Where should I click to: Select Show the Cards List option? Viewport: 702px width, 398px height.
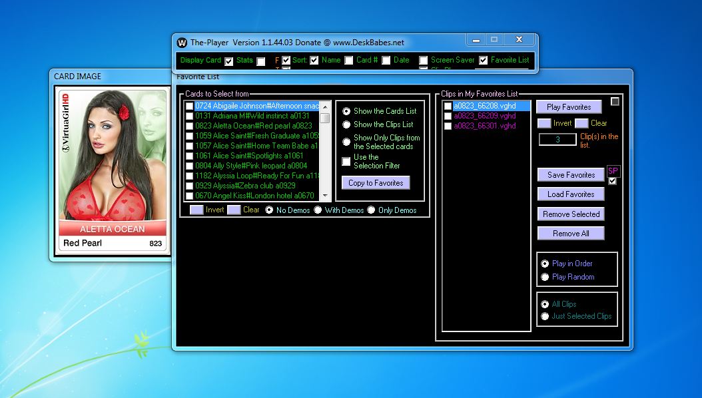(x=346, y=111)
